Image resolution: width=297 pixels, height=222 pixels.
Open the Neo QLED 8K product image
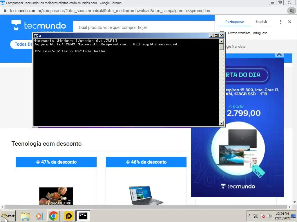pyautogui.click(x=56, y=196)
